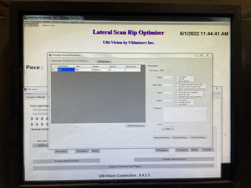Click into the Warp rating field
251x188 pixels.
(x=167, y=77)
